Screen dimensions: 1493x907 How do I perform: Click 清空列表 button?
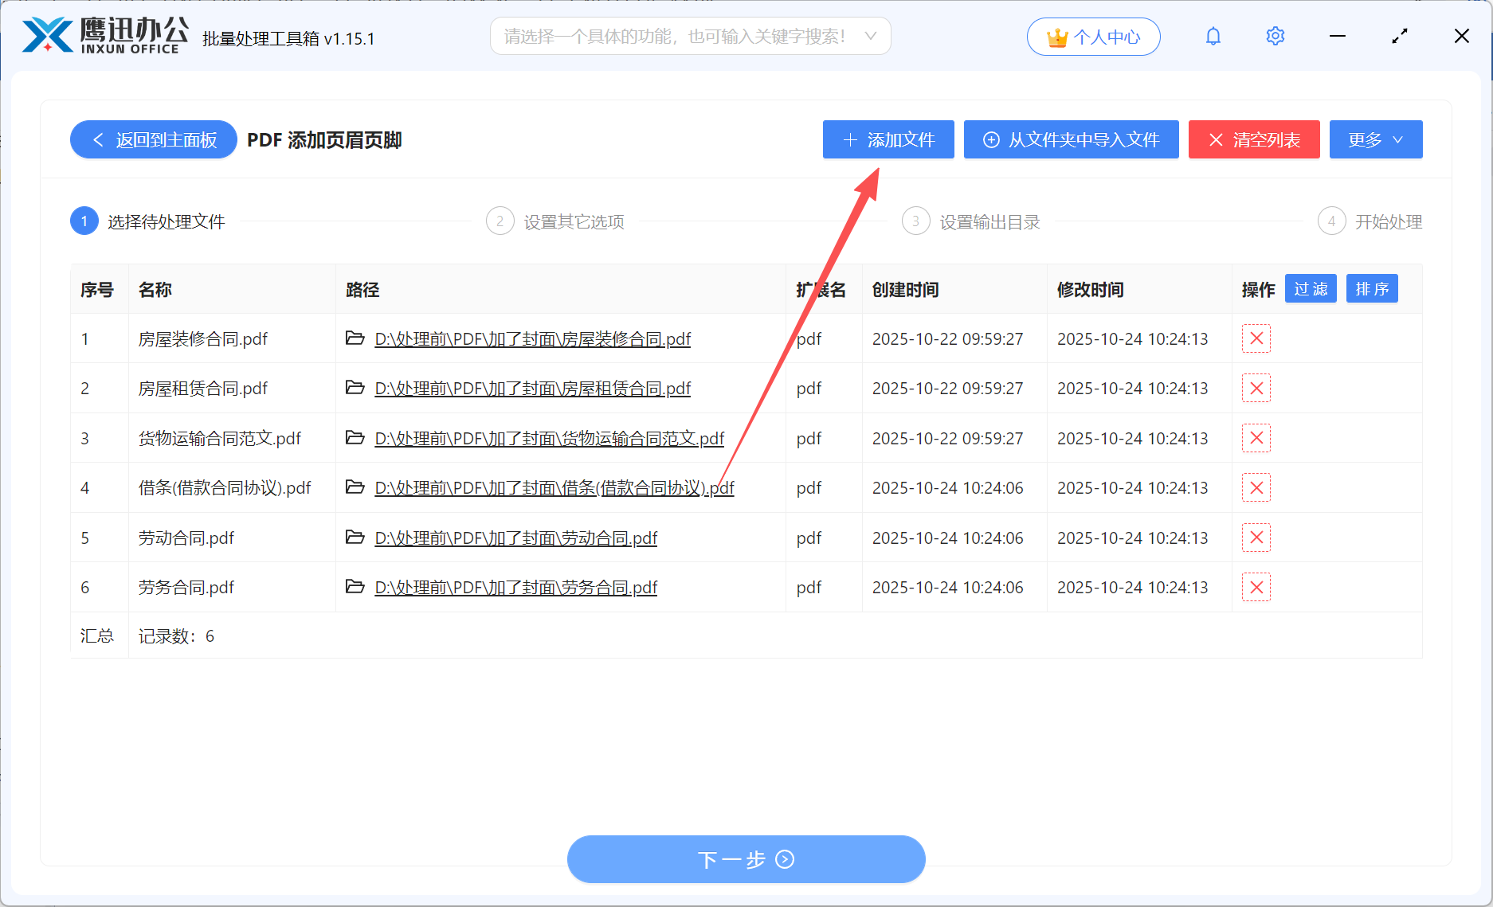pyautogui.click(x=1254, y=140)
